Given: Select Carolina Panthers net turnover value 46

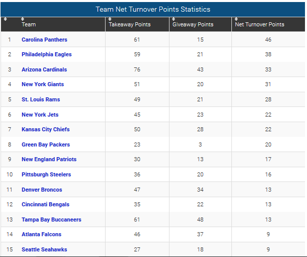Looking at the screenshot, I should click(268, 40).
